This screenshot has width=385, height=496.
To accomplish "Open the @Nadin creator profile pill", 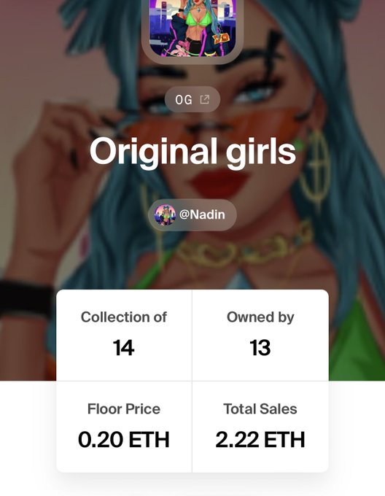I will (192, 214).
